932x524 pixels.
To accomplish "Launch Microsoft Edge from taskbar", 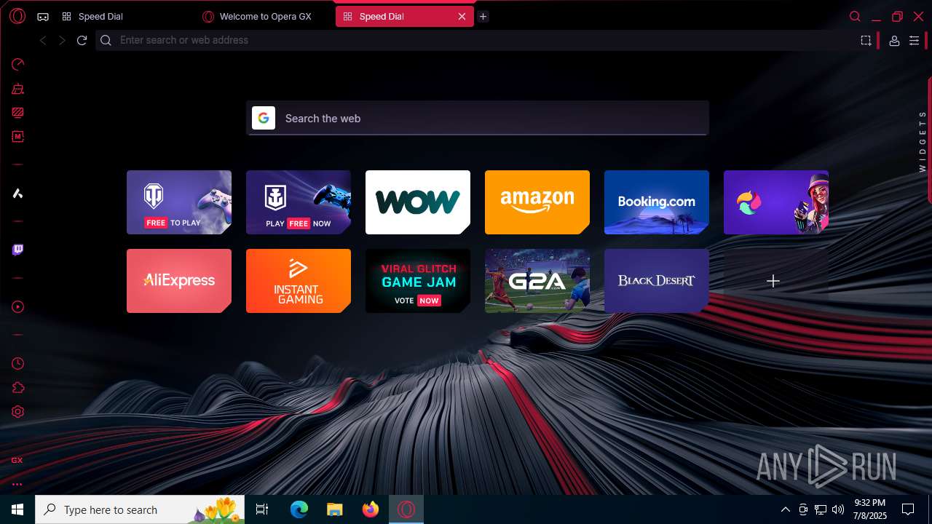I will (x=299, y=509).
